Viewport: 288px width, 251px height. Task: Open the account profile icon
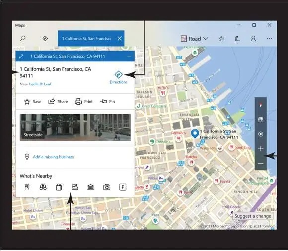[253, 39]
